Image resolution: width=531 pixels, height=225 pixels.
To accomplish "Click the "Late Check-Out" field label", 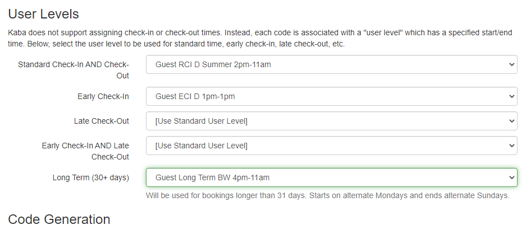I will (101, 121).
